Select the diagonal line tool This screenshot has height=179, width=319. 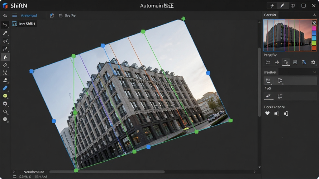[x=5, y=49]
